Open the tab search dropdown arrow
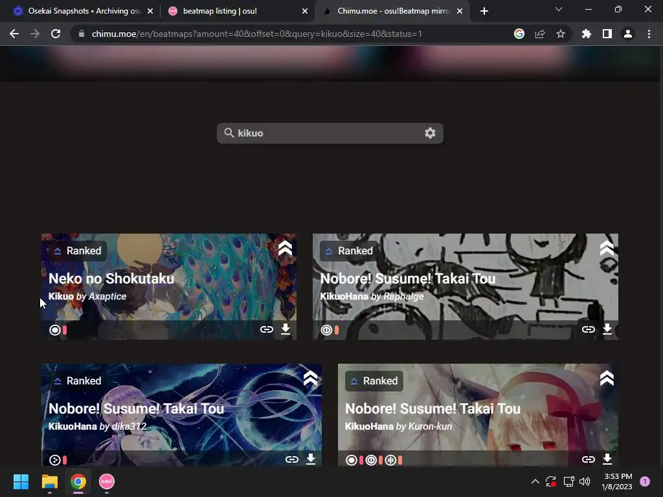Image resolution: width=663 pixels, height=497 pixels. (x=559, y=9)
